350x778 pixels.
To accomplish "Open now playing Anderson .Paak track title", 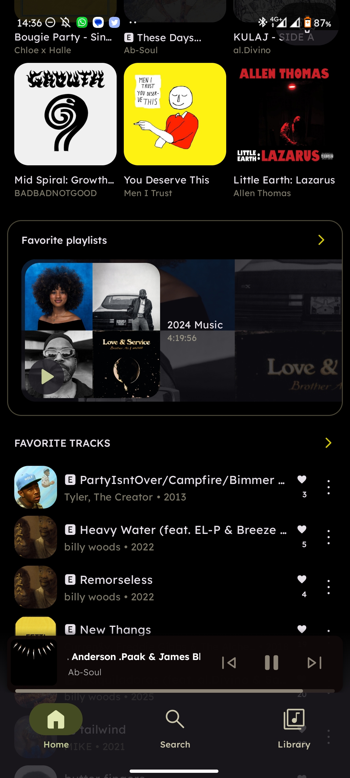I will click(x=134, y=657).
